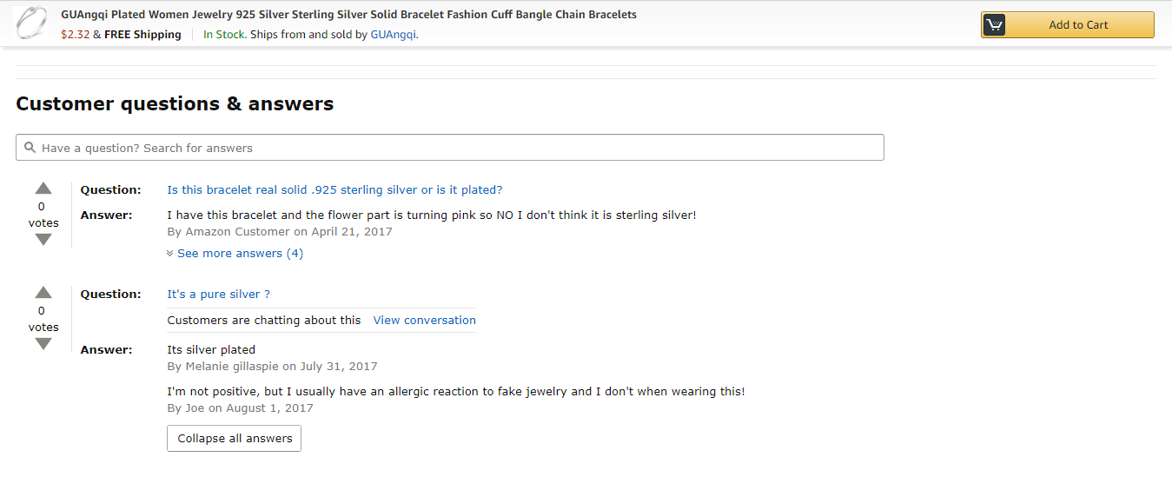The image size is (1172, 497).
Task: Click the $2.32 price text
Action: [x=75, y=35]
